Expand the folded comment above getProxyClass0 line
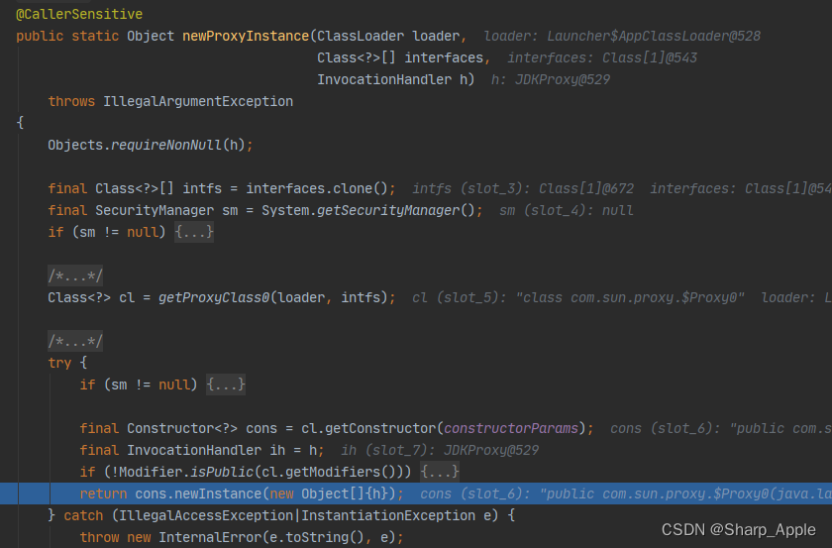Viewport: 832px width, 548px height. point(75,275)
